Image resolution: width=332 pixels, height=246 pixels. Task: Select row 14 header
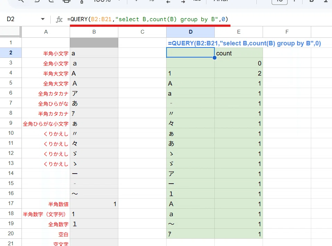[x=11, y=173]
